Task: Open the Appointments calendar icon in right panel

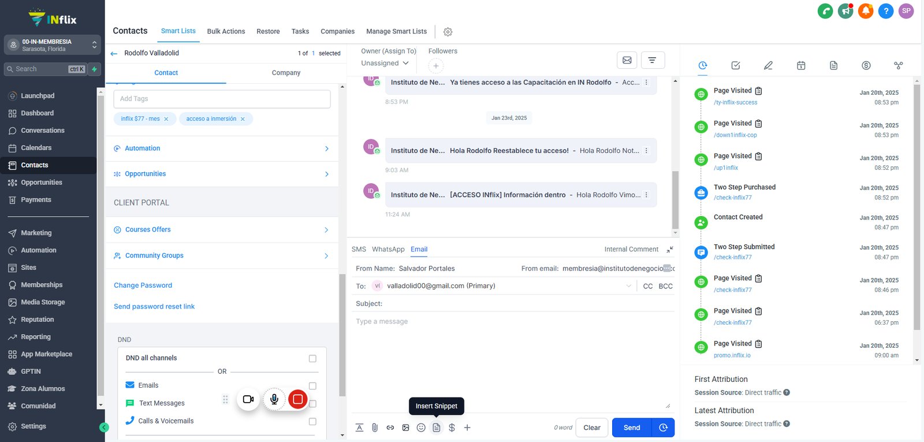Action: (801, 65)
